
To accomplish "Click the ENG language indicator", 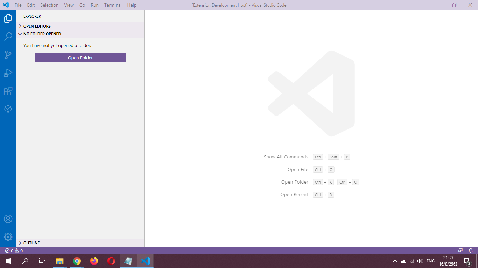I will click(431, 261).
